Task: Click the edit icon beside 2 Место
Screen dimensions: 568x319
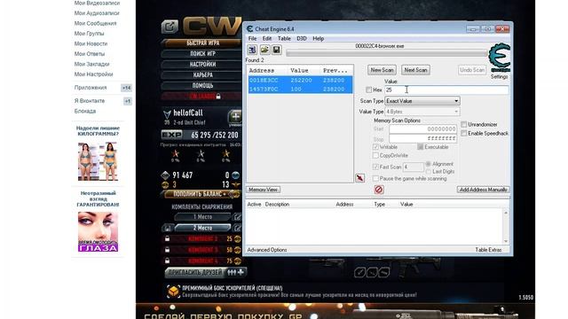Action: point(237,228)
